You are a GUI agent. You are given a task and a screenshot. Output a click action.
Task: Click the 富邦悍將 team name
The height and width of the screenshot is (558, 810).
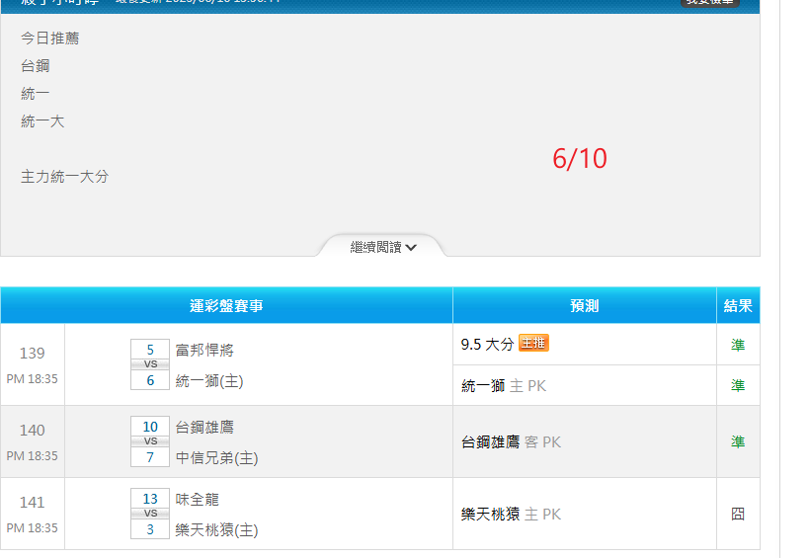(x=204, y=351)
